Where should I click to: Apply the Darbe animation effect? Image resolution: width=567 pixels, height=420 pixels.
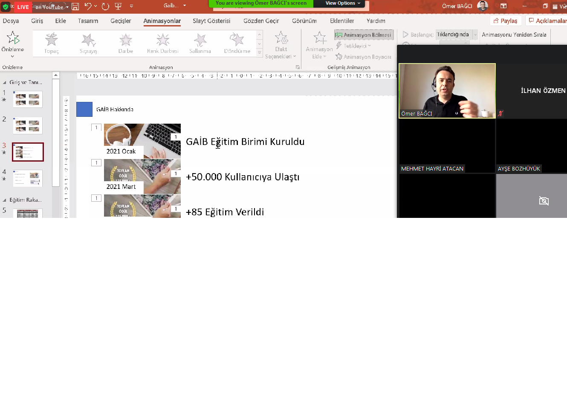click(126, 43)
